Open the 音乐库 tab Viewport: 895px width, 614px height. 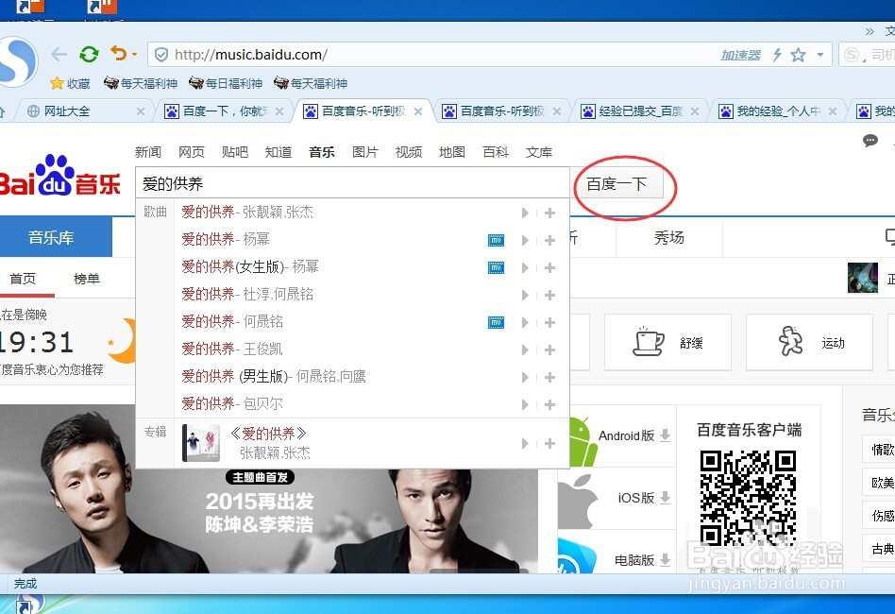(x=56, y=237)
